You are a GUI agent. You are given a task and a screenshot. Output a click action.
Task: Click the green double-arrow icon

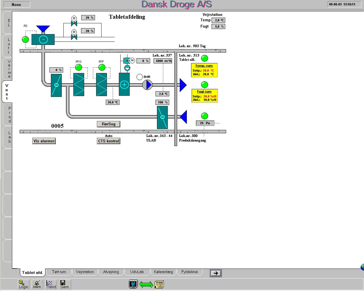(x=146, y=284)
